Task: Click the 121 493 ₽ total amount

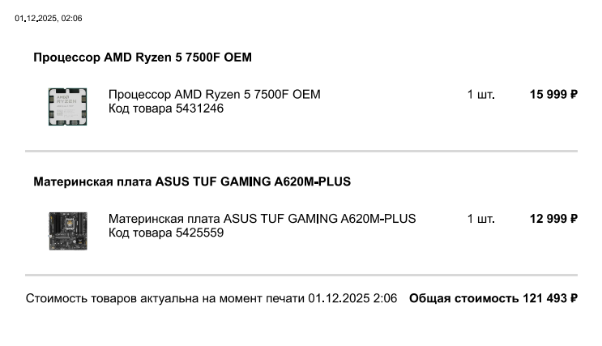Action: (x=550, y=298)
